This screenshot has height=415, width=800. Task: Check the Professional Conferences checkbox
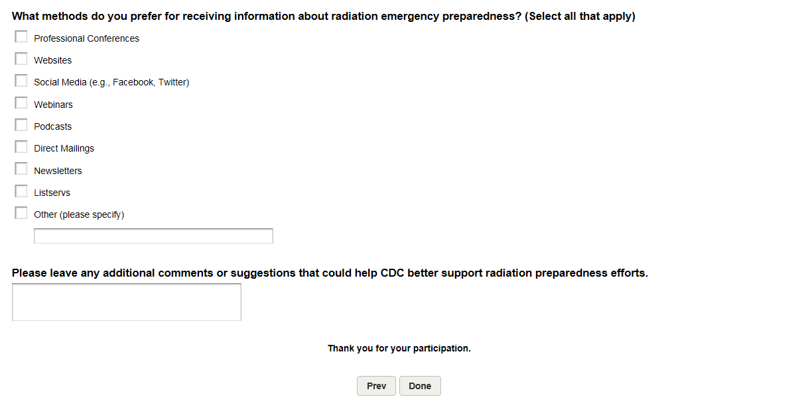21,37
